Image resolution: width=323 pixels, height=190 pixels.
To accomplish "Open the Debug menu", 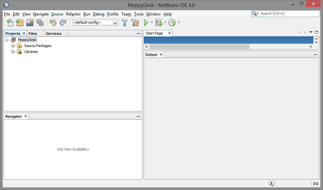I will pyautogui.click(x=99, y=14).
